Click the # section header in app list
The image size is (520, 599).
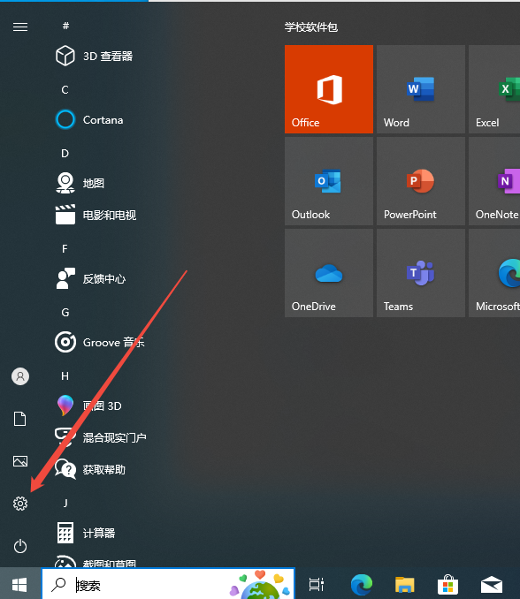(x=65, y=26)
